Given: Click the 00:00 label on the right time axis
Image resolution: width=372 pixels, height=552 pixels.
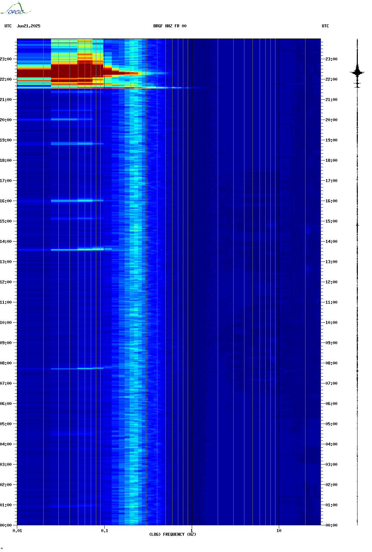Looking at the screenshot, I should point(331,525).
